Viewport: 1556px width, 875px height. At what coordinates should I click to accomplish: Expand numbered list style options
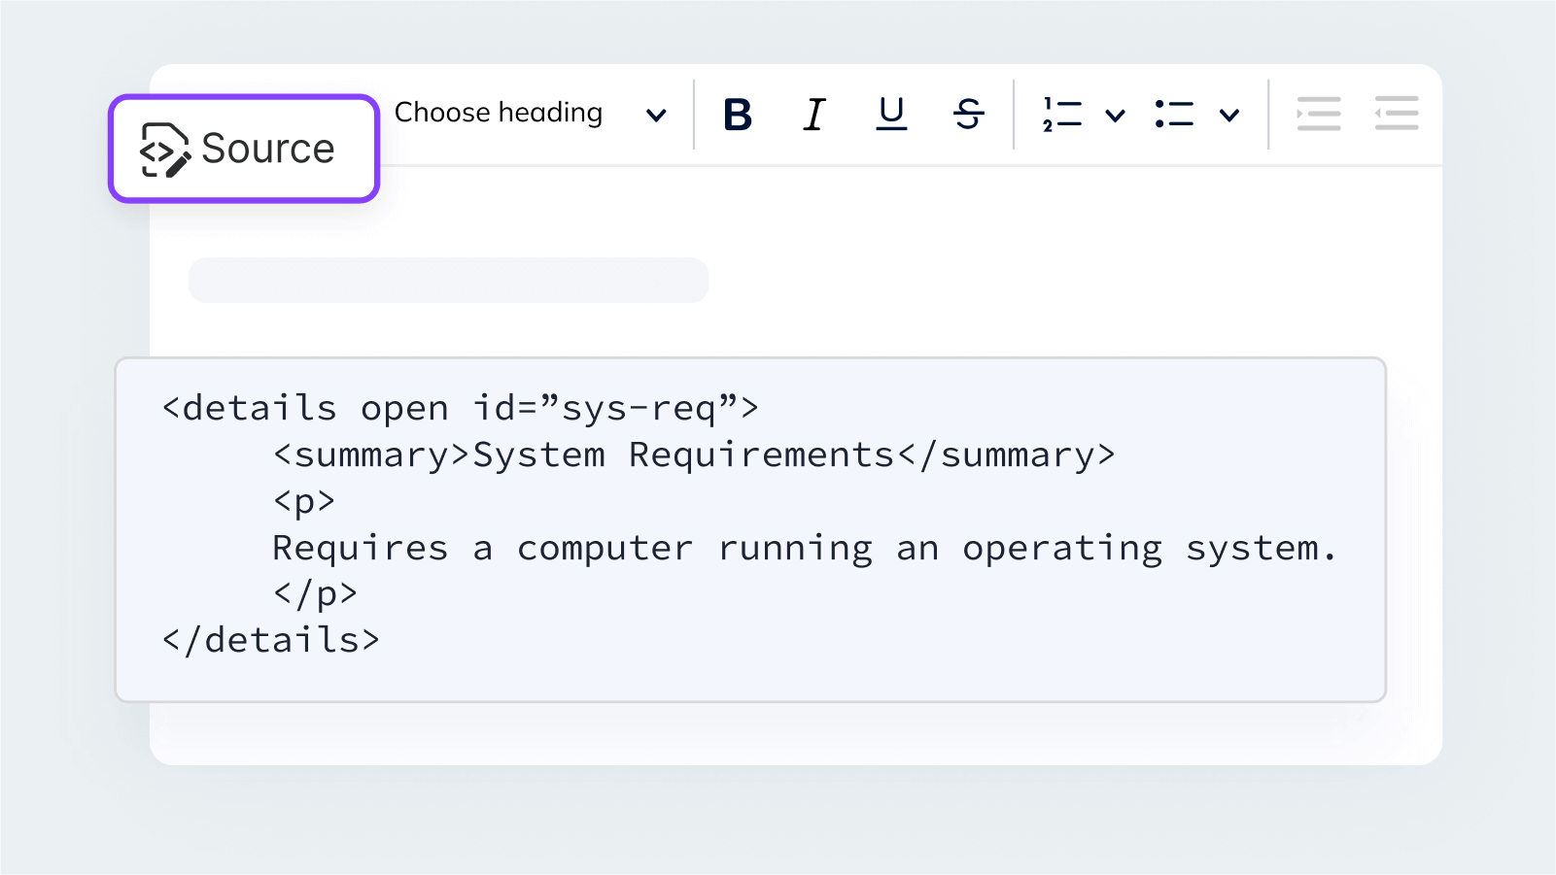click(x=1115, y=116)
